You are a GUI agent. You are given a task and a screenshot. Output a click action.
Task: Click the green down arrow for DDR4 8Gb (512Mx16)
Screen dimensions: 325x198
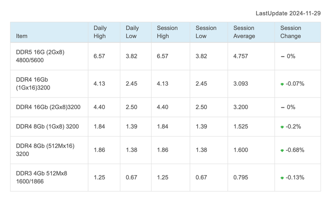282,151
